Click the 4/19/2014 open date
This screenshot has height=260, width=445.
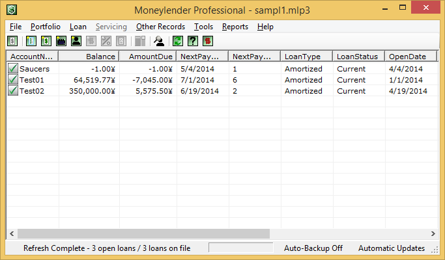click(408, 91)
